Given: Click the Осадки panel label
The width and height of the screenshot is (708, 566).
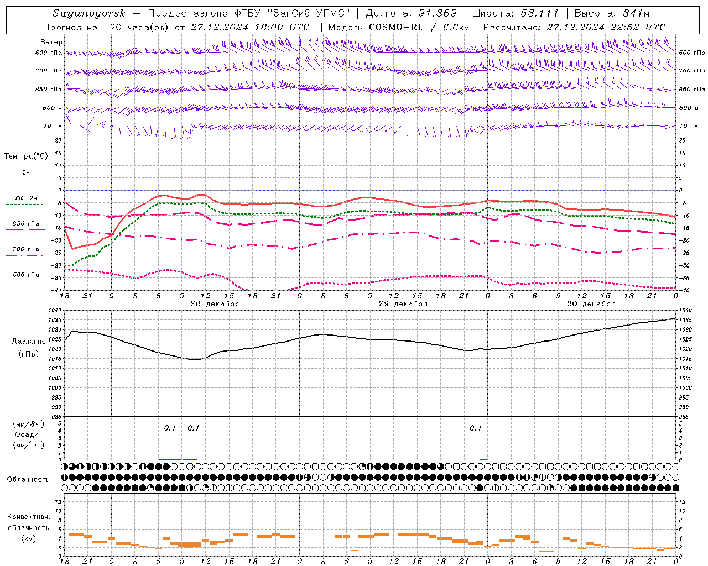Looking at the screenshot, I should click(x=28, y=434).
